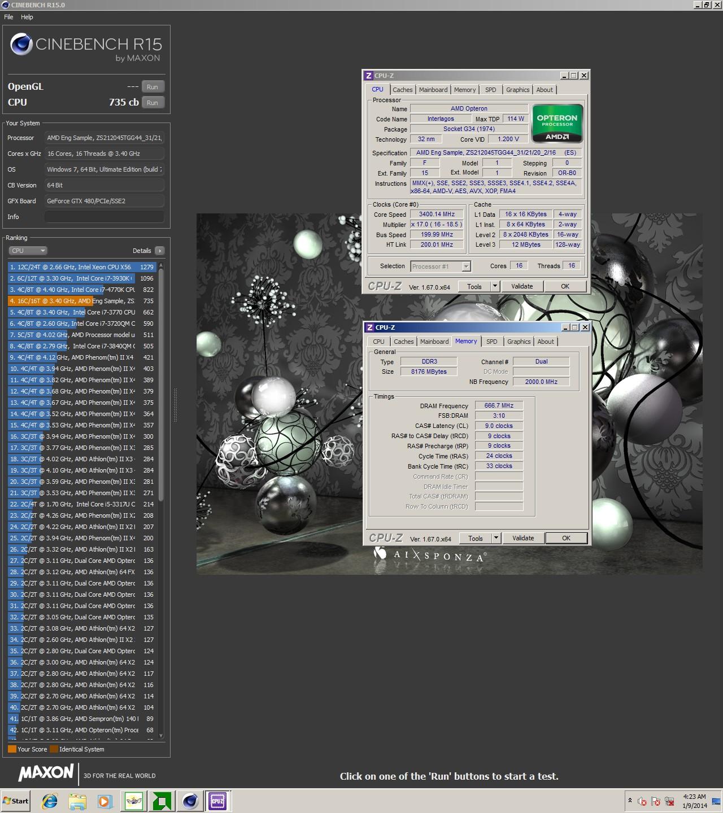Select ranking entry Core i7-3930K
This screenshot has height=813, width=723.
pos(82,278)
